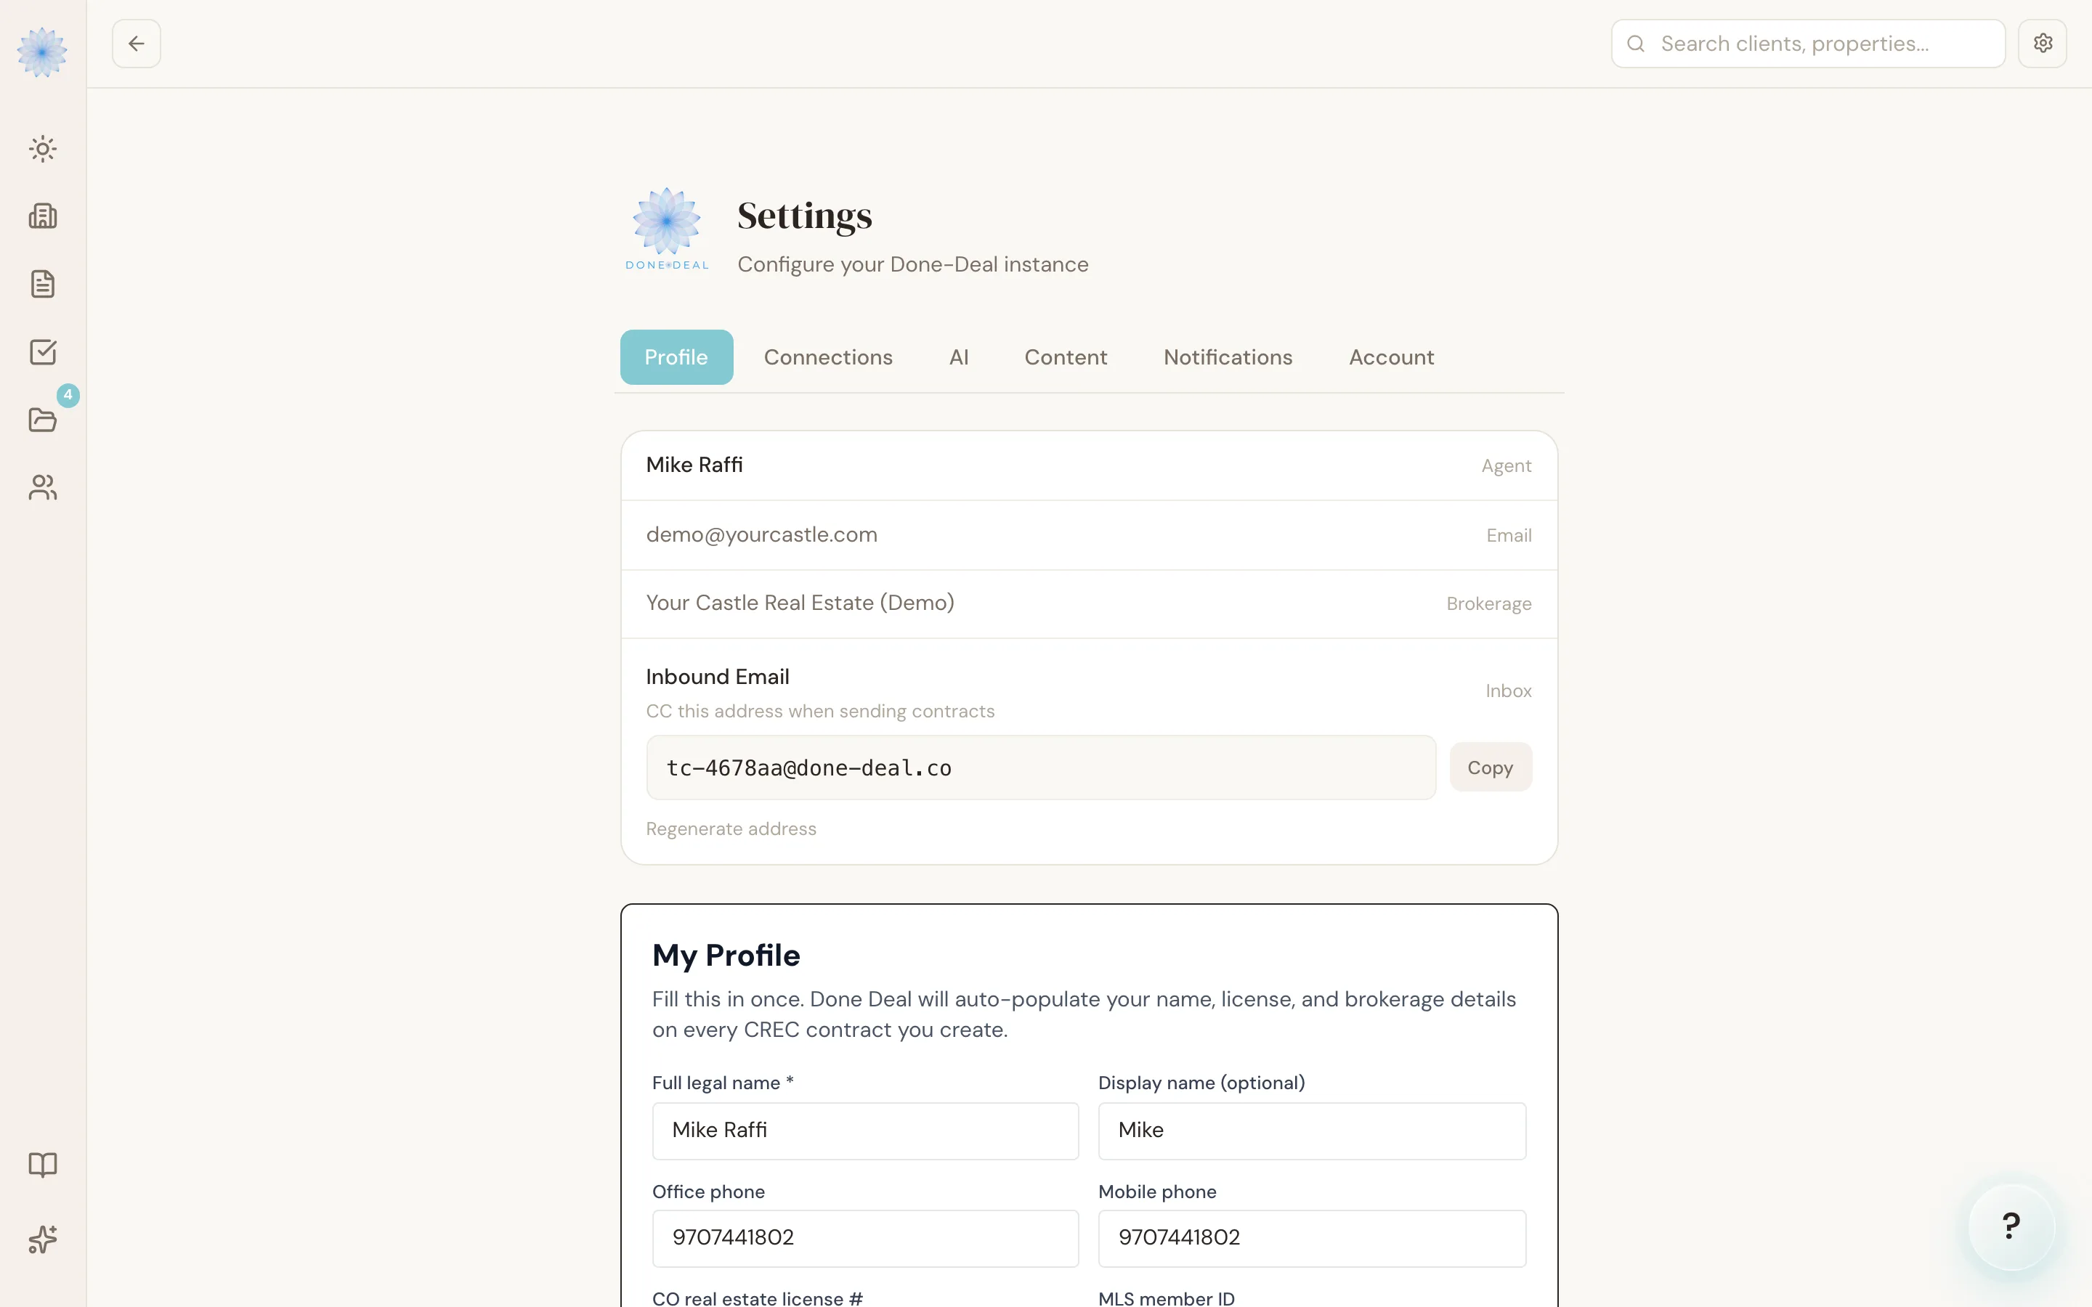2092x1307 pixels.
Task: Switch to the AI tab
Action: pos(959,357)
